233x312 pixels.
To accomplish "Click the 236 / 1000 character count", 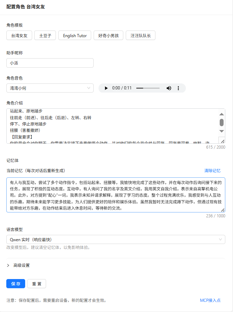I will pos(216,216).
